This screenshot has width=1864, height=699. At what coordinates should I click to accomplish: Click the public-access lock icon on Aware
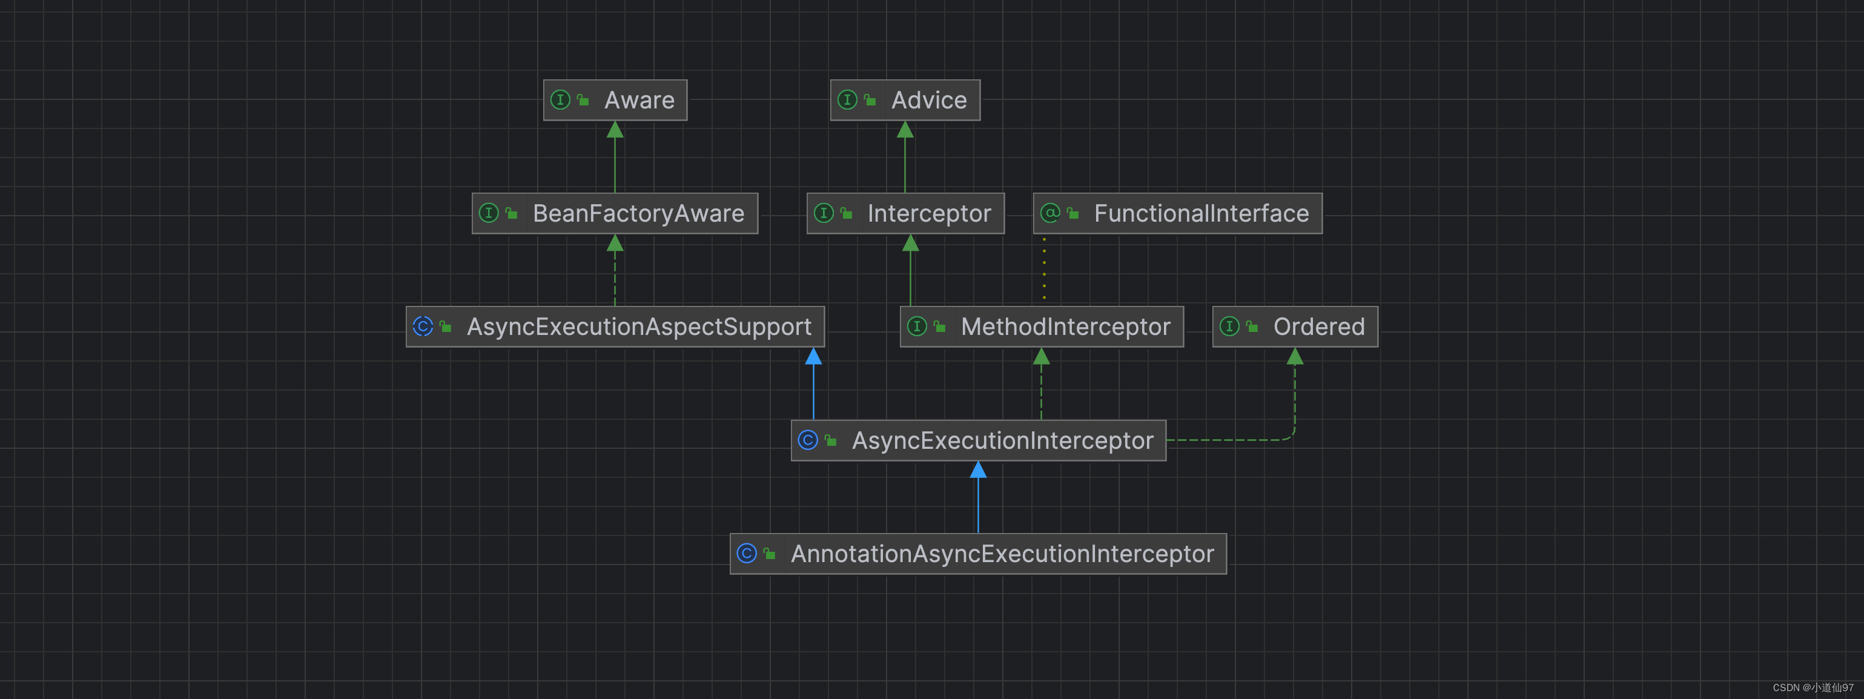pos(583,101)
